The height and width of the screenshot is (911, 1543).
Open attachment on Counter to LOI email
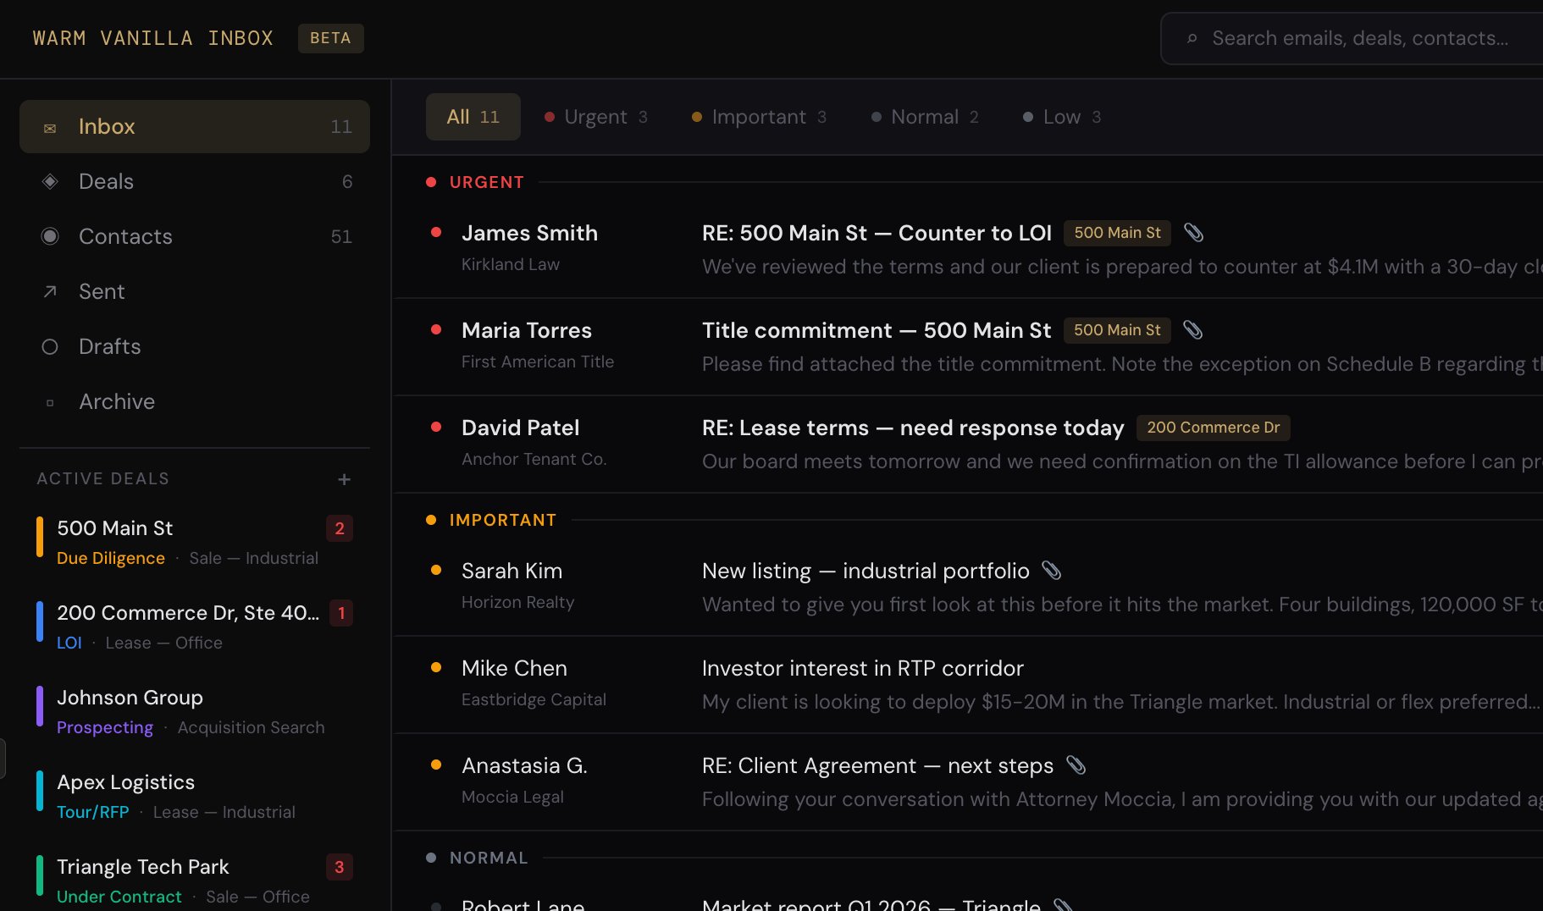1193,232
